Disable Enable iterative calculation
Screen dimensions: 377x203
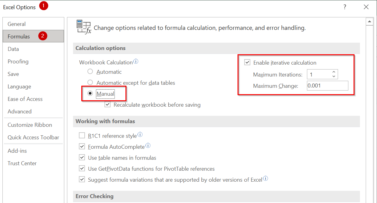point(247,62)
